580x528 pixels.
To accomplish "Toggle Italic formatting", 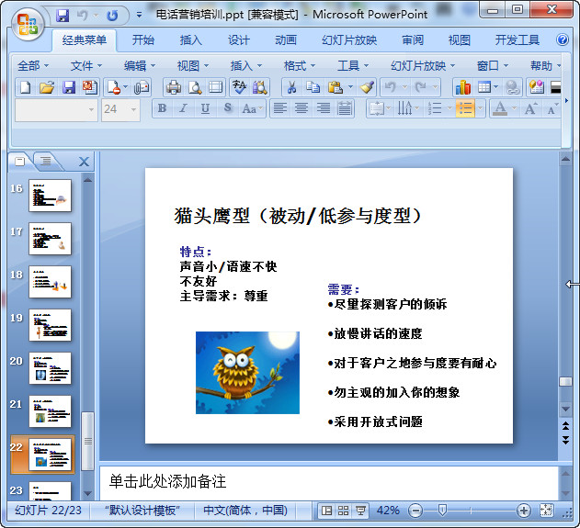I will pos(184,108).
